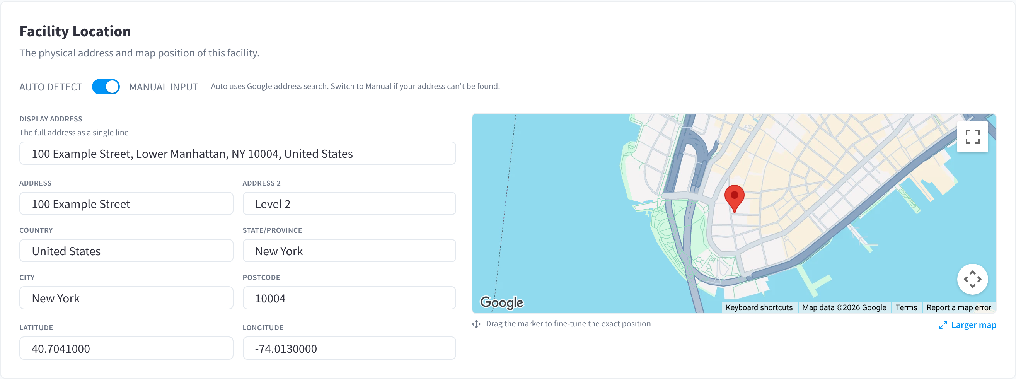Click the Facility Location heading
This screenshot has height=379, width=1016.
(x=75, y=31)
